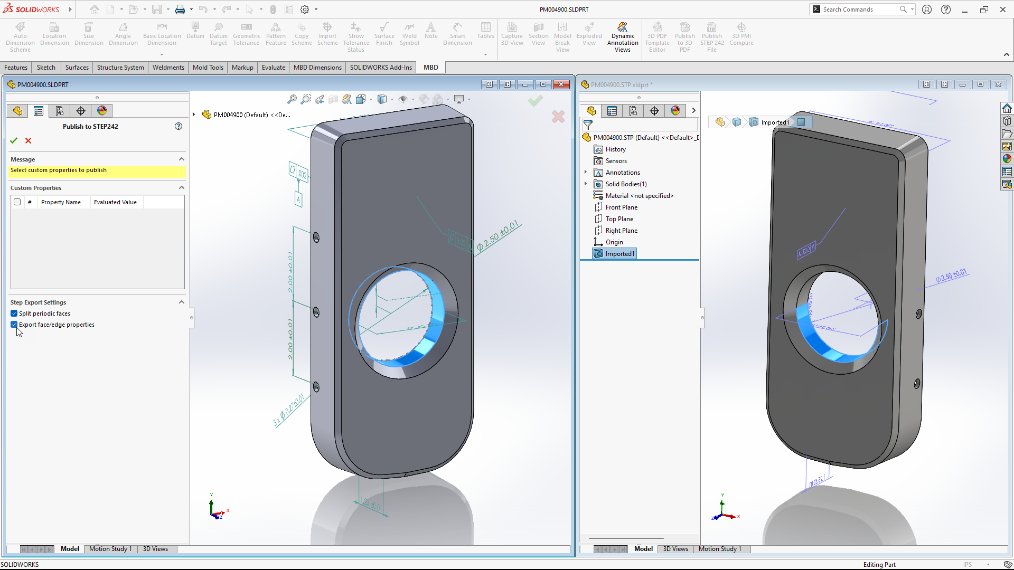
Task: Click the green checkmark confirm button
Action: [x=13, y=140]
